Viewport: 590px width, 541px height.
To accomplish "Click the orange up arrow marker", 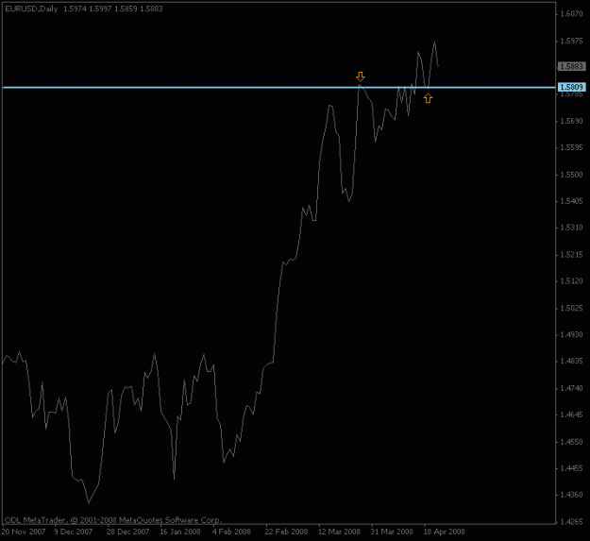I will [x=428, y=98].
